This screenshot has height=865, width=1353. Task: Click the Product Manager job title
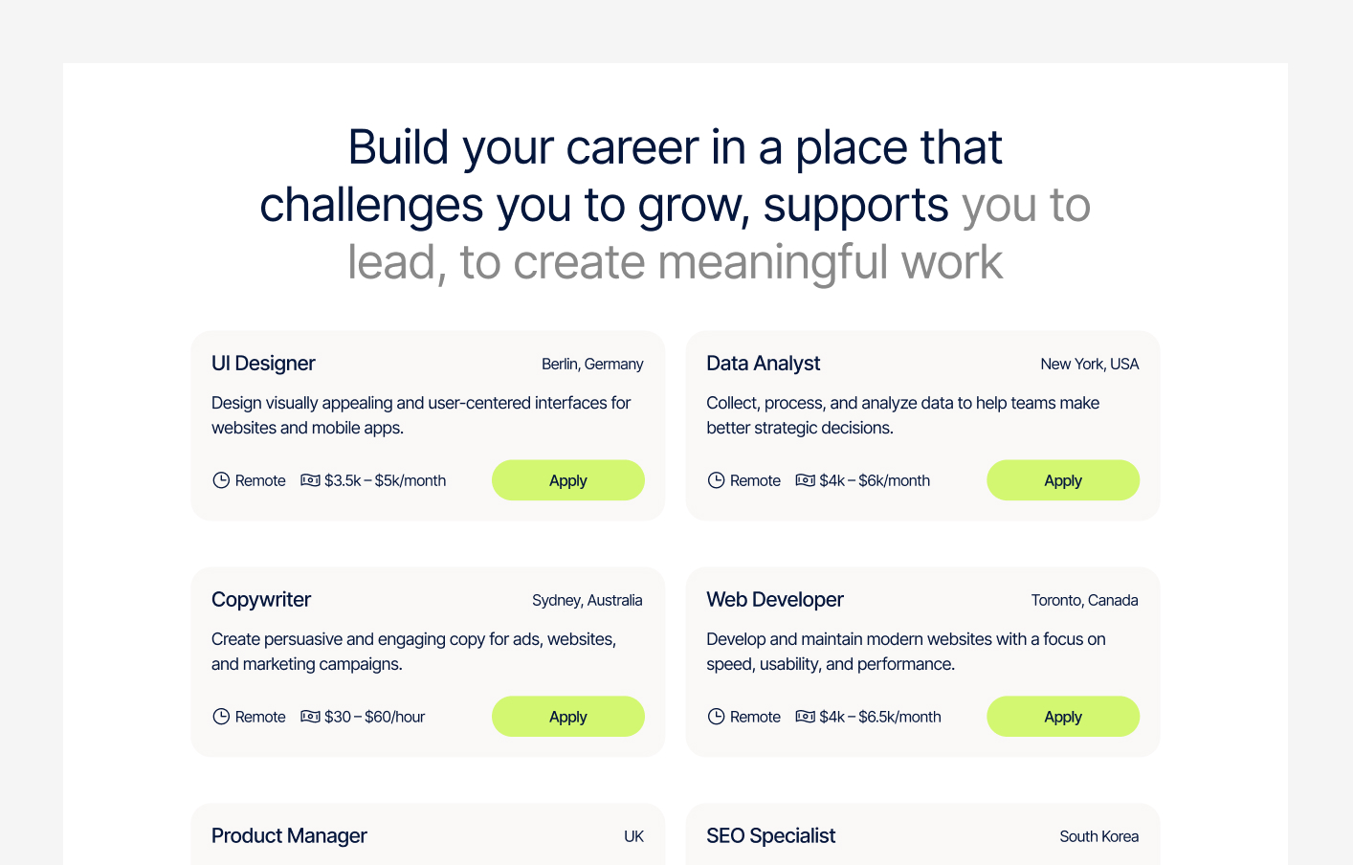[289, 836]
